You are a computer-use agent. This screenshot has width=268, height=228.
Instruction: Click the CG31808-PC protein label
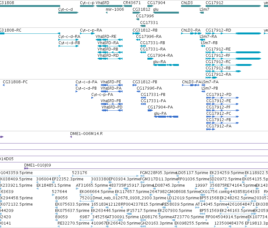15,82
